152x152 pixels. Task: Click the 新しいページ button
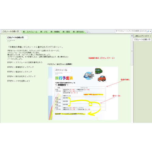pyautogui.click(x=141, y=36)
